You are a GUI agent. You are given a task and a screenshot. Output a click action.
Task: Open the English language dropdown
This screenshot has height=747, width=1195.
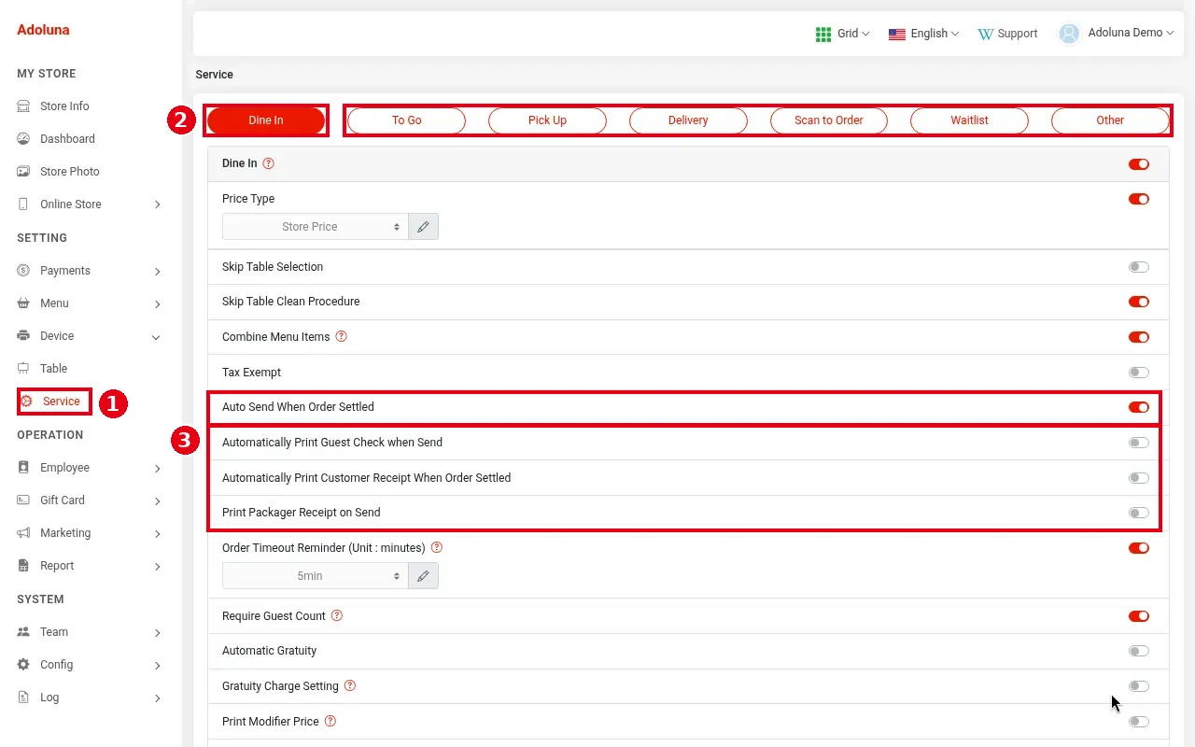(x=923, y=34)
